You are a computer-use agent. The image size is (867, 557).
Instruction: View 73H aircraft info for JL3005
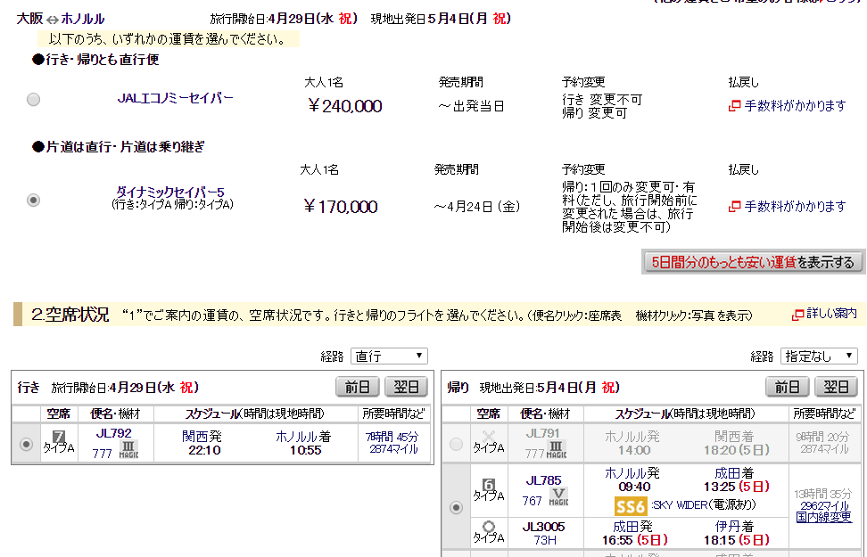[545, 540]
